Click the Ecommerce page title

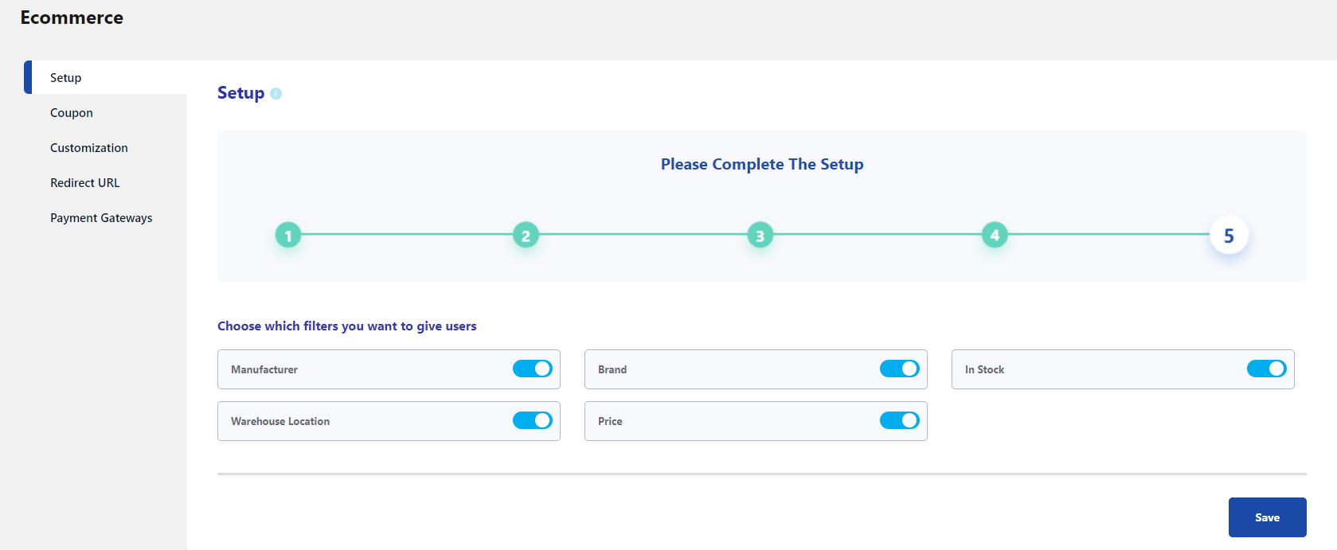coord(72,18)
